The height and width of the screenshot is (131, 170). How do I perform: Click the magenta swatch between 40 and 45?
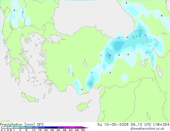73,128
